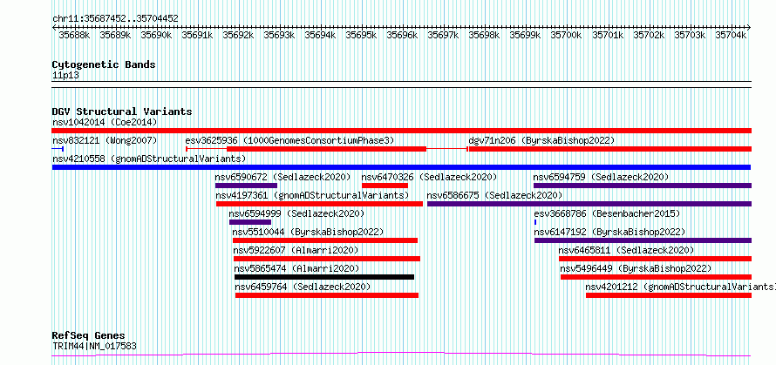Click nsv6459764 (Sedlazeck2020) label
Viewport: 776px width, 365px height.
click(303, 287)
